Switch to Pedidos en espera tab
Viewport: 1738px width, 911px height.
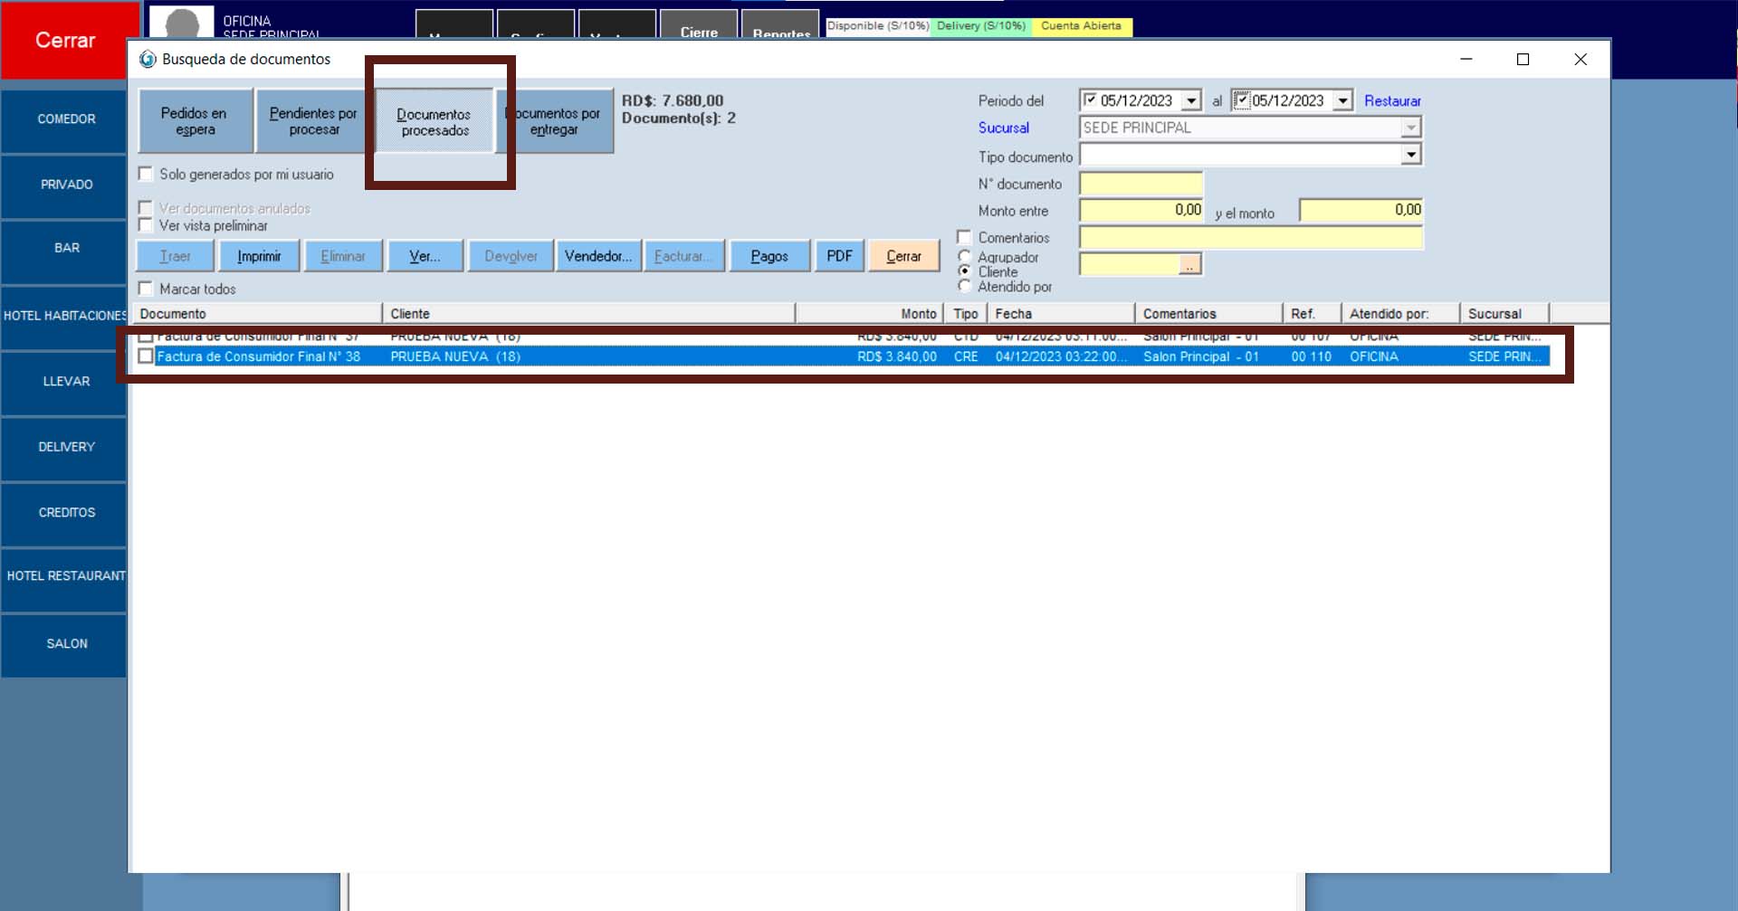(x=195, y=121)
